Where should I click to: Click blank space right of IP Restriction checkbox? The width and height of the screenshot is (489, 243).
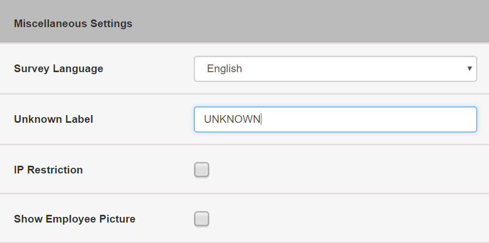point(343,170)
